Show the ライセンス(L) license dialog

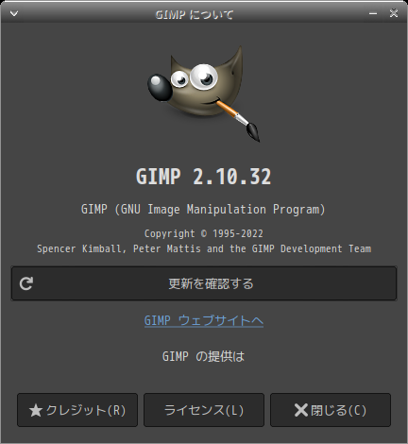pyautogui.click(x=204, y=410)
